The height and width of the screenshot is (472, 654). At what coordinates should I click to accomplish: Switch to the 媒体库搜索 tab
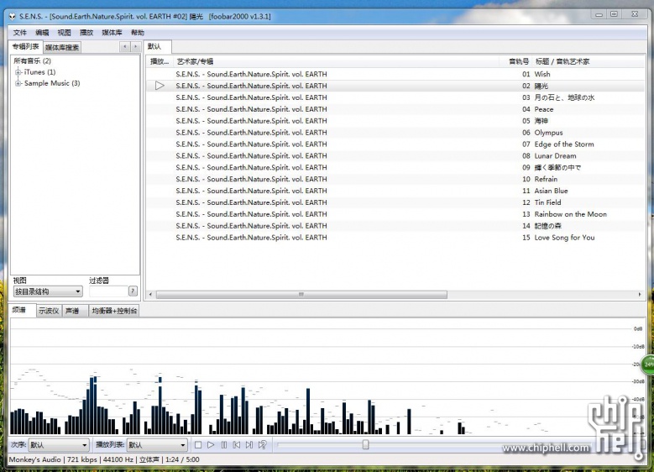click(62, 48)
